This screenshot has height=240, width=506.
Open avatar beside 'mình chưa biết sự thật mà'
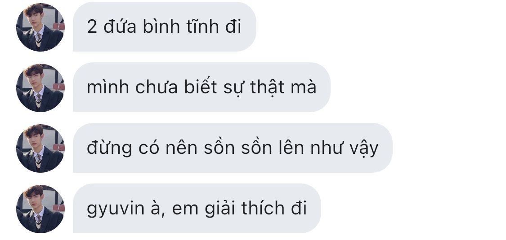(x=40, y=88)
